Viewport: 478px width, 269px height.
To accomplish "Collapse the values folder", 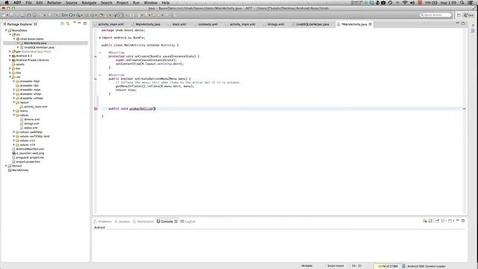I will click(14, 115).
